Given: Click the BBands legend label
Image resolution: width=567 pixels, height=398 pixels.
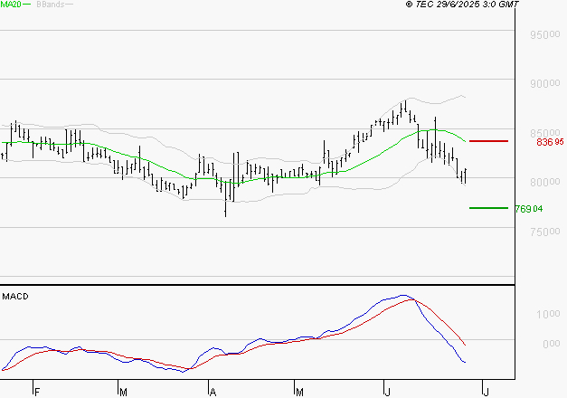Looking at the screenshot, I should pyautogui.click(x=51, y=5).
